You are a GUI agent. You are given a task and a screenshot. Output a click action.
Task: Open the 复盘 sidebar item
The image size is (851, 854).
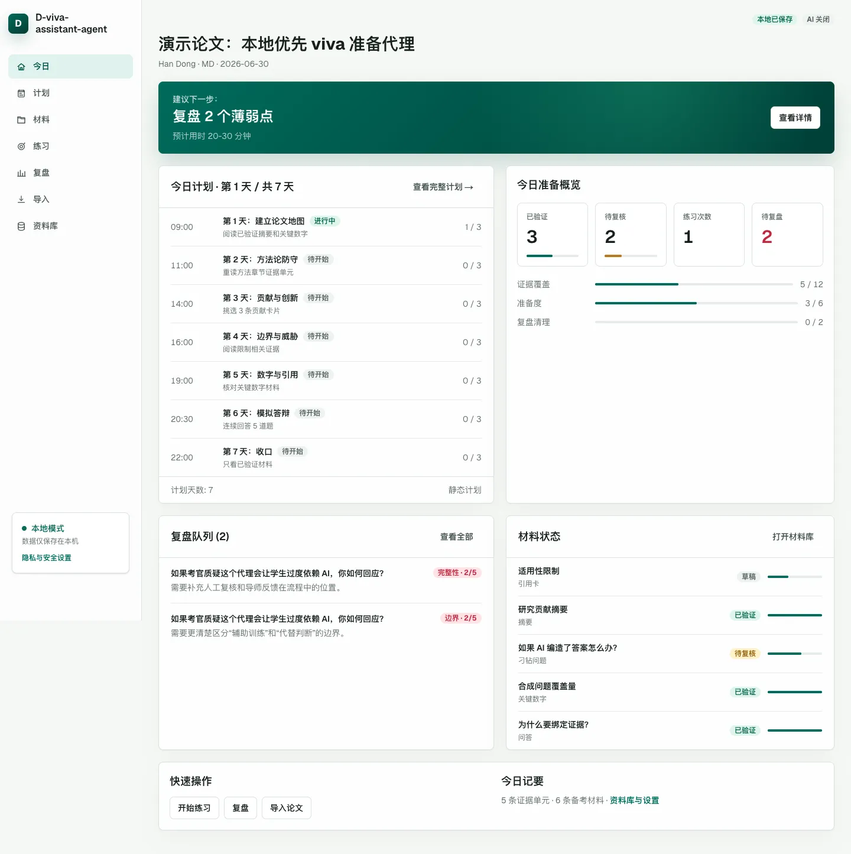(70, 173)
